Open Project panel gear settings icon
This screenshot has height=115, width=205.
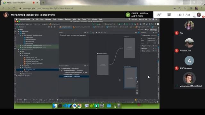55,27
